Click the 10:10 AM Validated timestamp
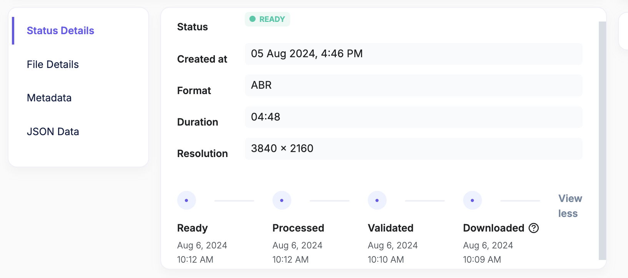628x278 pixels. pyautogui.click(x=386, y=260)
